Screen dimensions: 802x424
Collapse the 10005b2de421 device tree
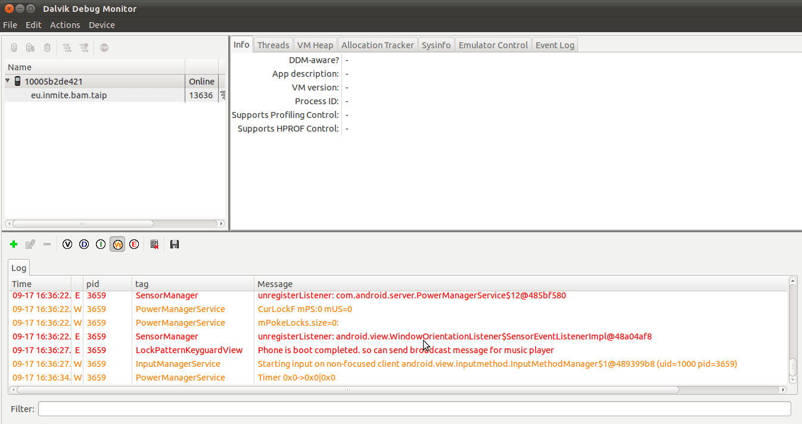point(8,81)
